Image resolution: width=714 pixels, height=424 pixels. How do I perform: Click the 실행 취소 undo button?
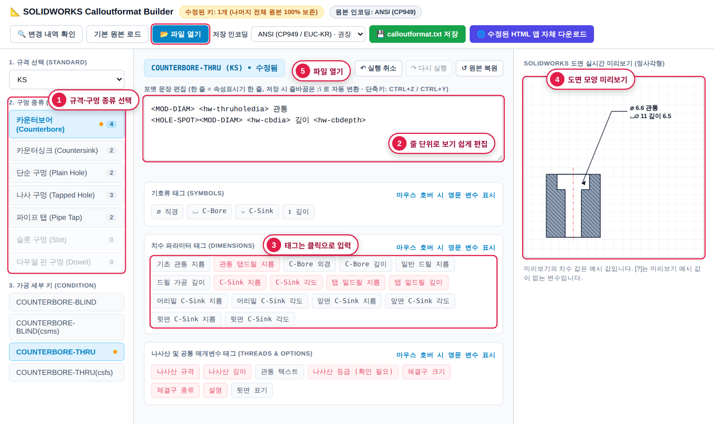point(378,68)
